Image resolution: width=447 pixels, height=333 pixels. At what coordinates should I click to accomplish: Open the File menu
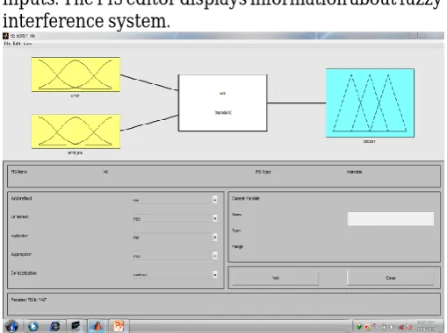7,44
